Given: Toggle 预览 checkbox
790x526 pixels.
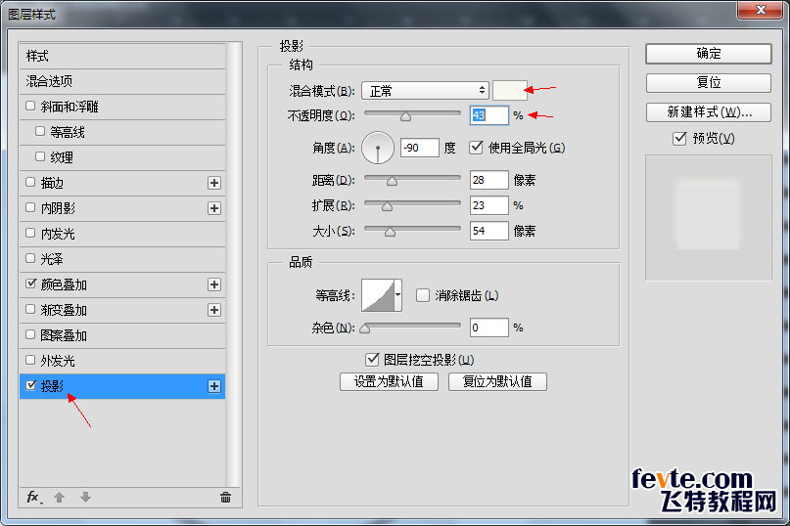Looking at the screenshot, I should [x=679, y=139].
